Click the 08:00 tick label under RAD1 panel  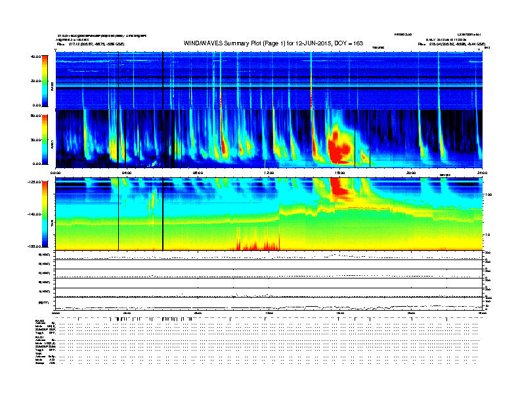point(198,173)
